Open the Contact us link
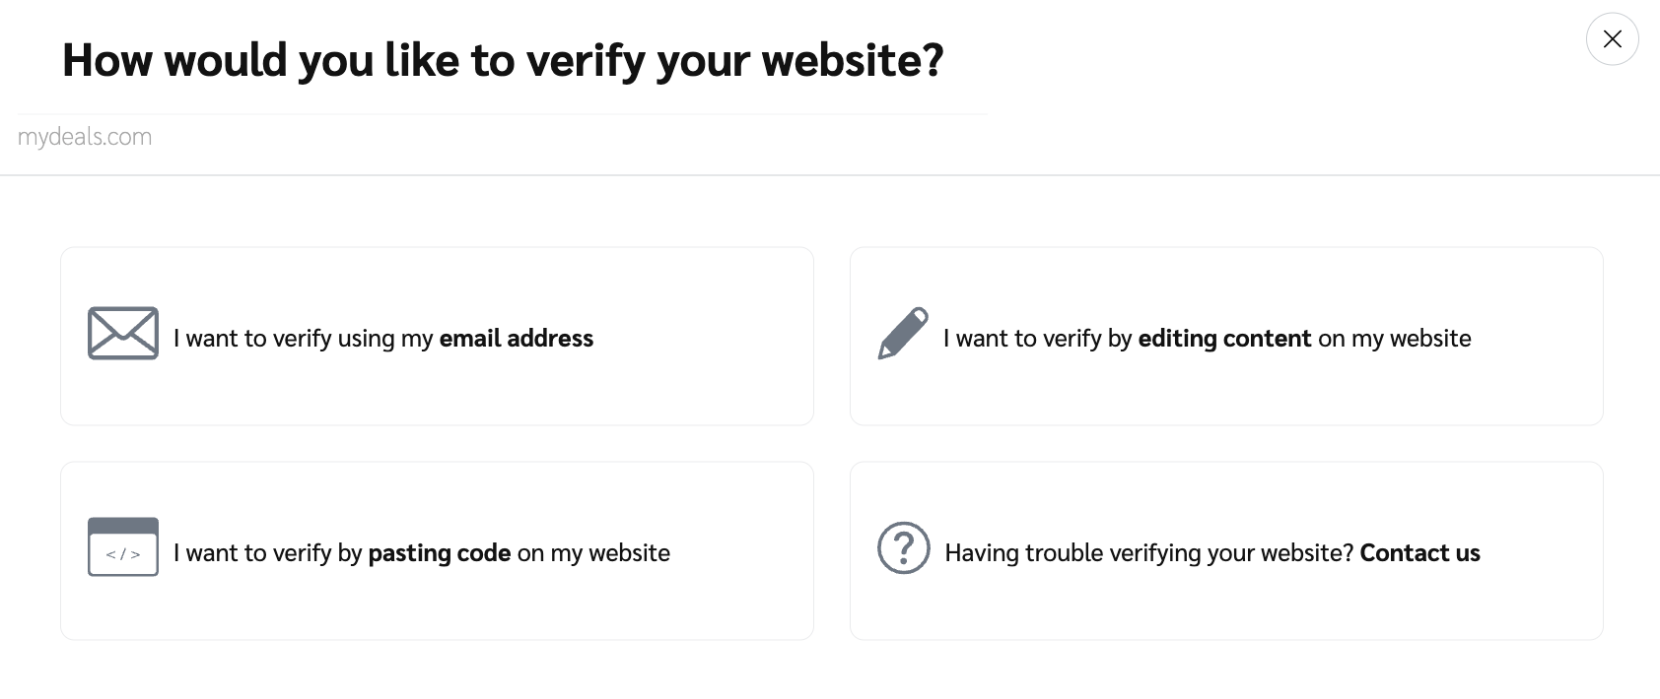Screen dimensions: 1660x699 point(1419,553)
